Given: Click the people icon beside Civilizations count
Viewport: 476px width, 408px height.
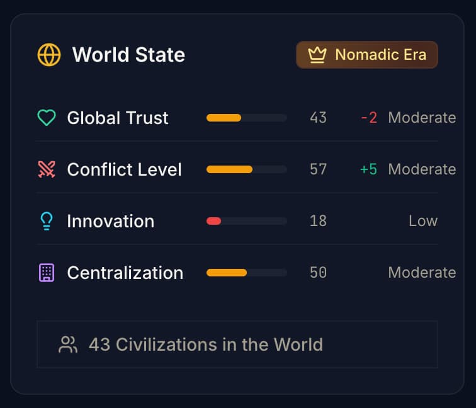Looking at the screenshot, I should pos(68,344).
